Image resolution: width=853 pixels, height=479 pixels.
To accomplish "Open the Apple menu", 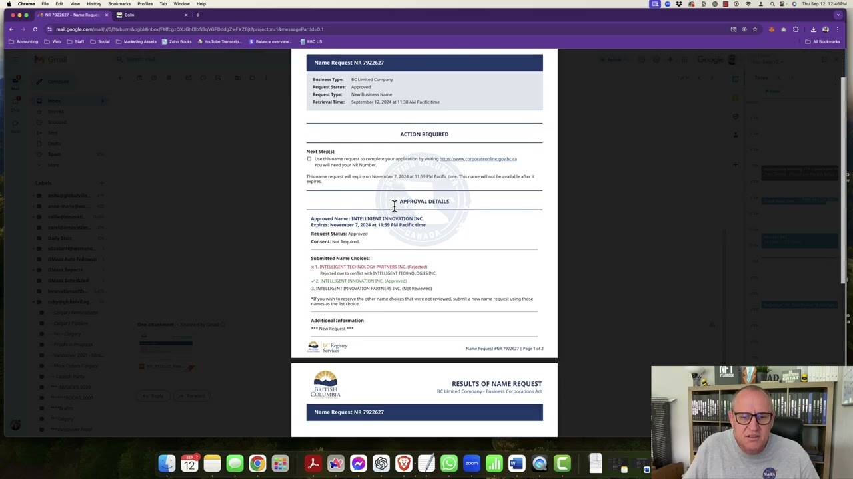I will 9,4.
